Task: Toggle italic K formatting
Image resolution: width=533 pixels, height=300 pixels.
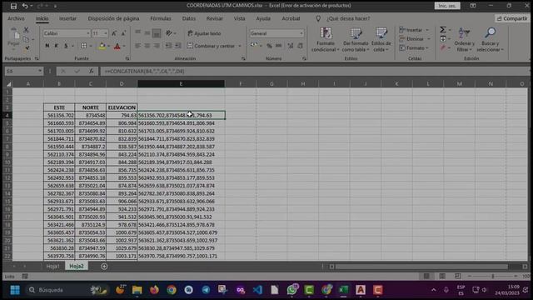Action: [57, 46]
